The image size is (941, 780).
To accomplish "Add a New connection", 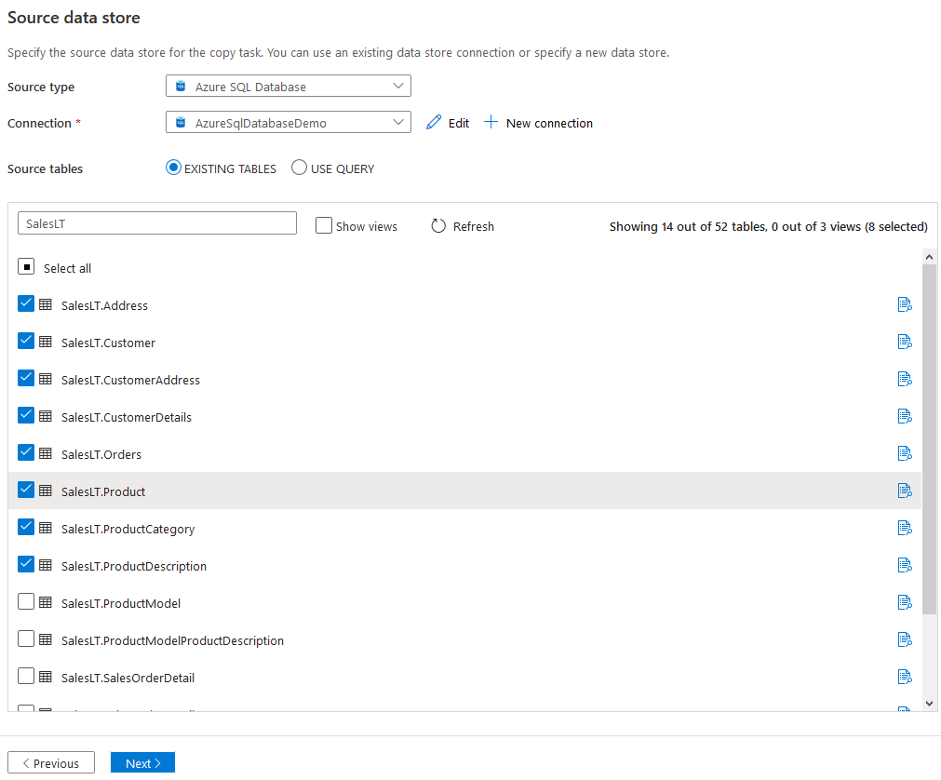I will [539, 123].
